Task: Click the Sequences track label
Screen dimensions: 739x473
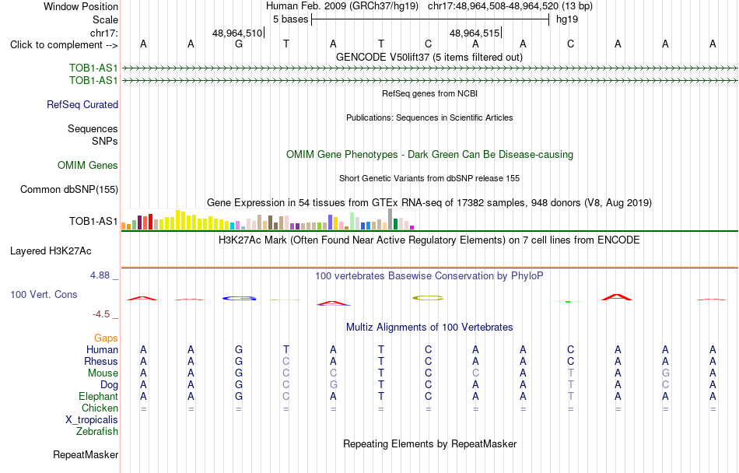Action: point(93,128)
